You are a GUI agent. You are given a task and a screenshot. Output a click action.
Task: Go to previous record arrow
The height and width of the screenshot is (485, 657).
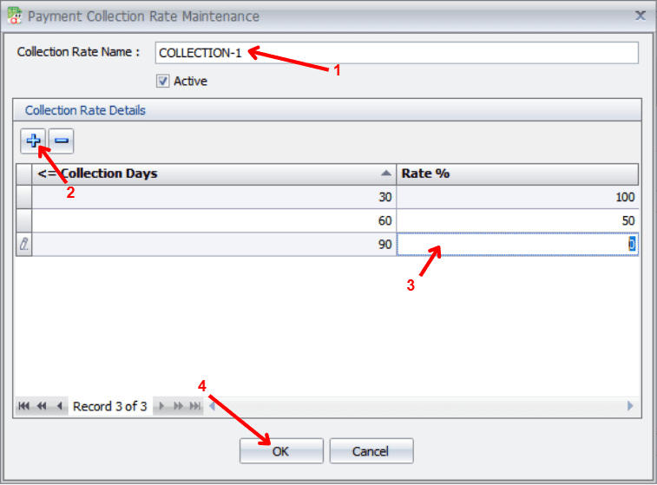pyautogui.click(x=59, y=406)
